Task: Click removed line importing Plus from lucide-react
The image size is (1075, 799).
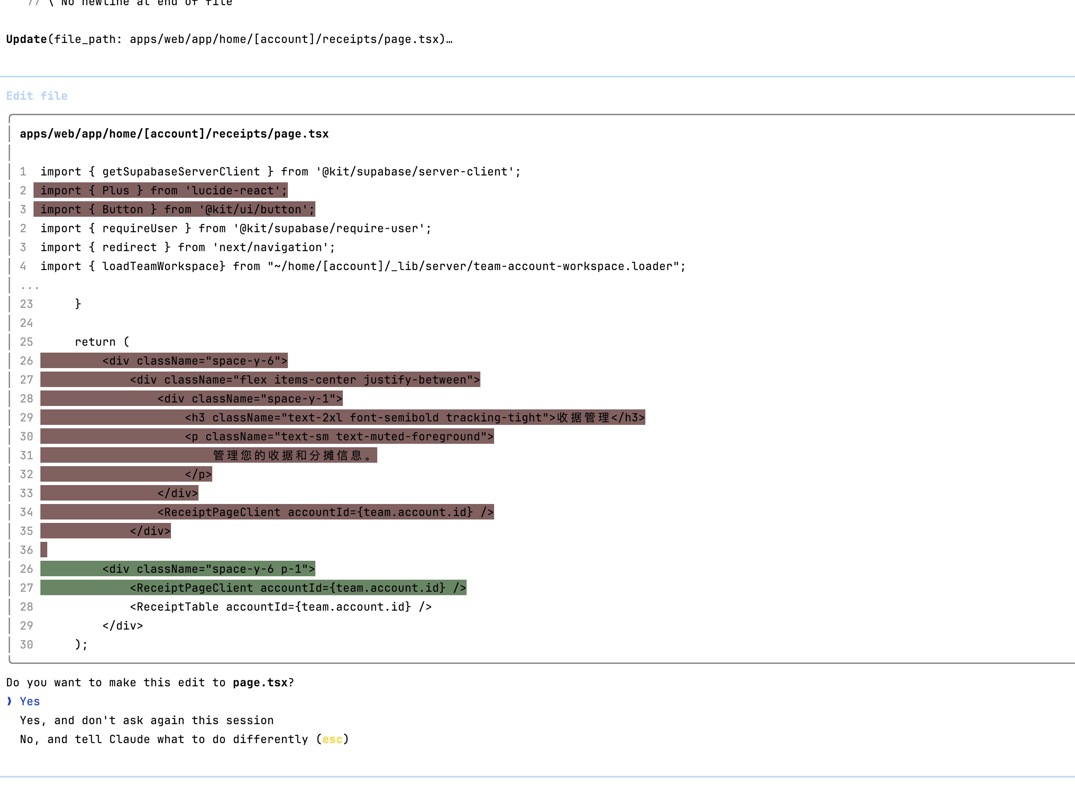Action: tap(160, 191)
